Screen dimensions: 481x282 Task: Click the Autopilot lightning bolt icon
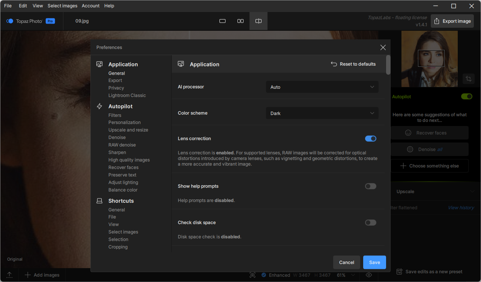pyautogui.click(x=99, y=106)
